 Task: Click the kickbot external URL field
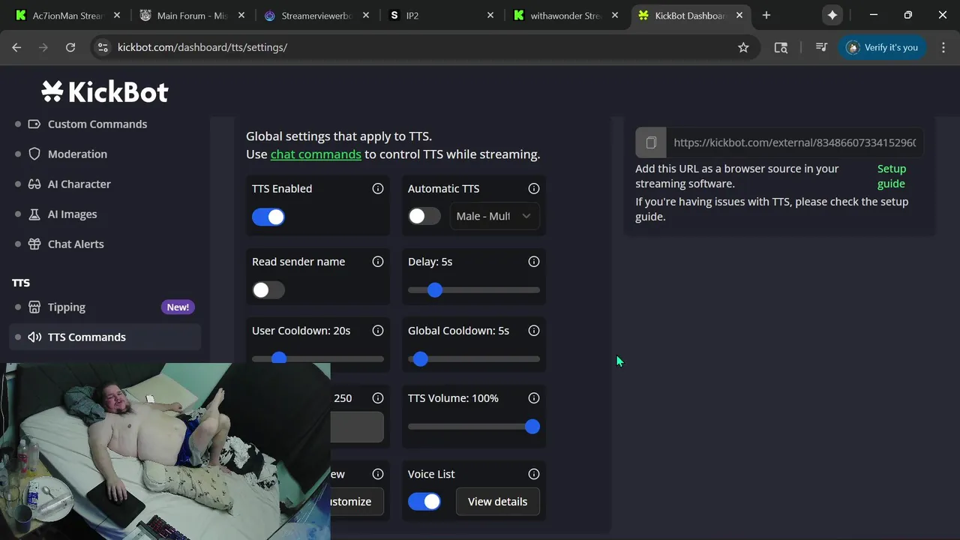click(794, 142)
